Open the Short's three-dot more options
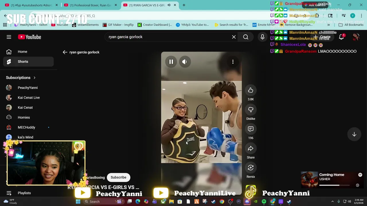Viewport: 367px width, 206px height. (233, 62)
